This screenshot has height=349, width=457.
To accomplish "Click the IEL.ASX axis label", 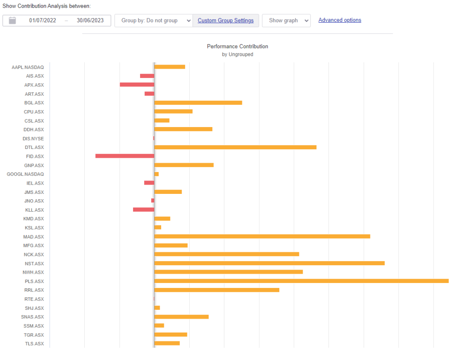I will point(35,183).
